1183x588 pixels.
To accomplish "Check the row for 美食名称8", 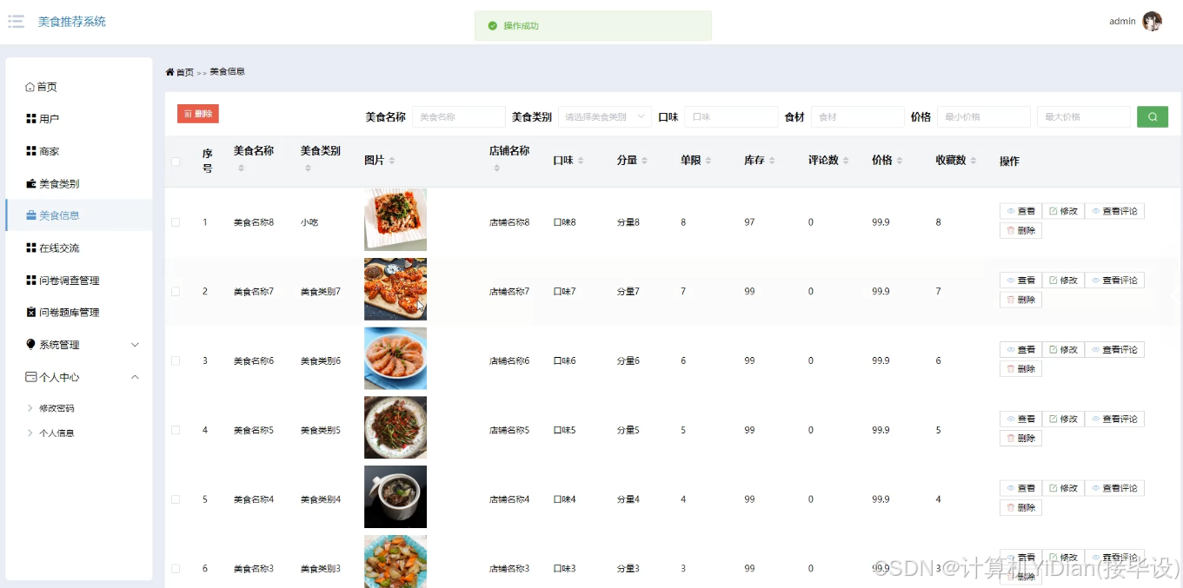I will [176, 222].
